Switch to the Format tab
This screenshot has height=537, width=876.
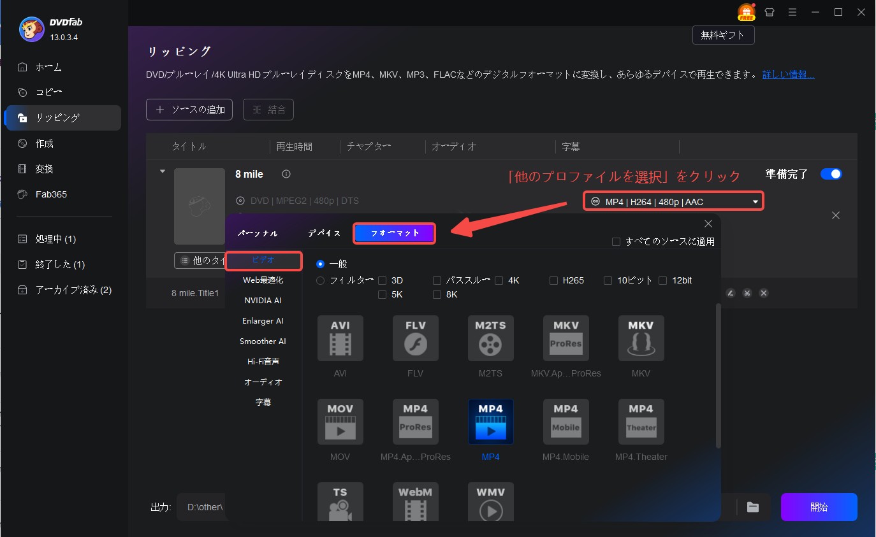[395, 233]
